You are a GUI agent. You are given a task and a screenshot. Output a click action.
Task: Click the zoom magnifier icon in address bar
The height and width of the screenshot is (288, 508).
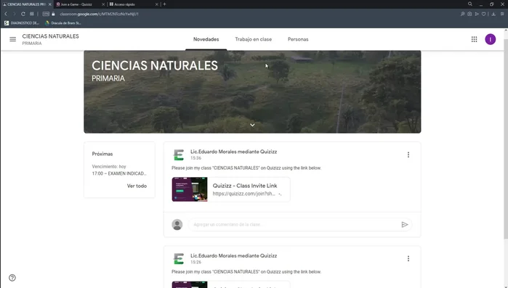(x=463, y=14)
